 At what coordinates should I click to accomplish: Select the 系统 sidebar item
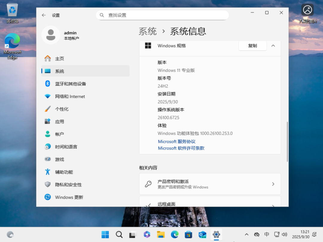[x=86, y=71]
